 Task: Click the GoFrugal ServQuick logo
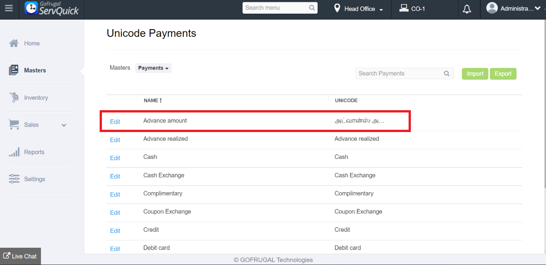coord(51,9)
